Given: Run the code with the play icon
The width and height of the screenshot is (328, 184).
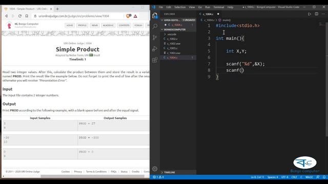Looking at the screenshot, I should [x=310, y=14].
